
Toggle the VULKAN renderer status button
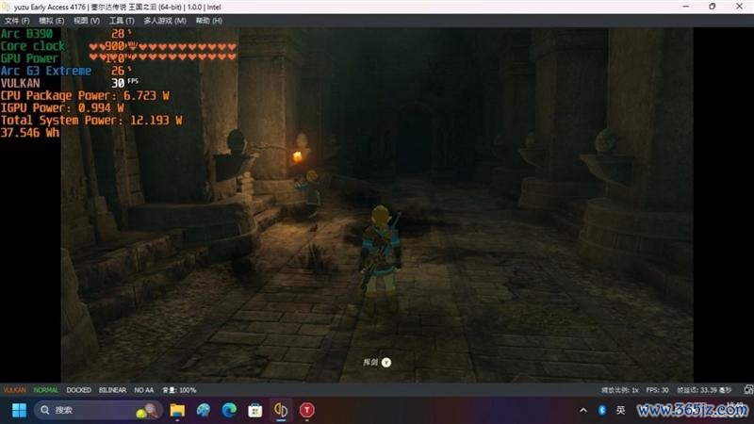coord(15,390)
